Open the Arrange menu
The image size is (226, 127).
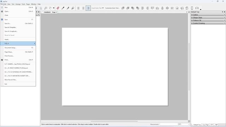(x=18, y=4)
